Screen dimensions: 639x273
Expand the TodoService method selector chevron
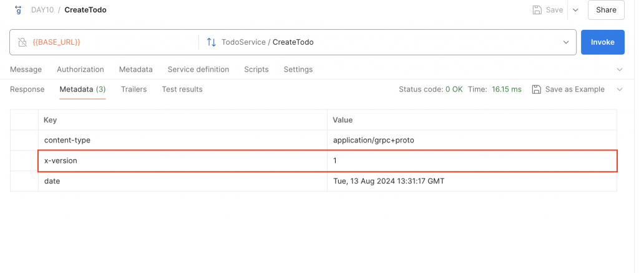[566, 42]
